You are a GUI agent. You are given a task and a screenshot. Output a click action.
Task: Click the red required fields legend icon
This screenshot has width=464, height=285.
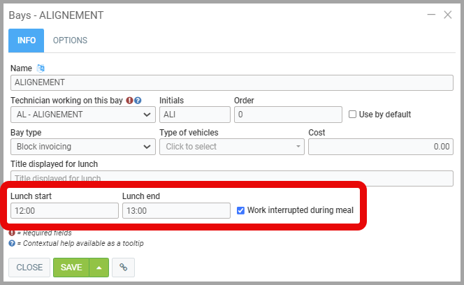click(x=12, y=233)
